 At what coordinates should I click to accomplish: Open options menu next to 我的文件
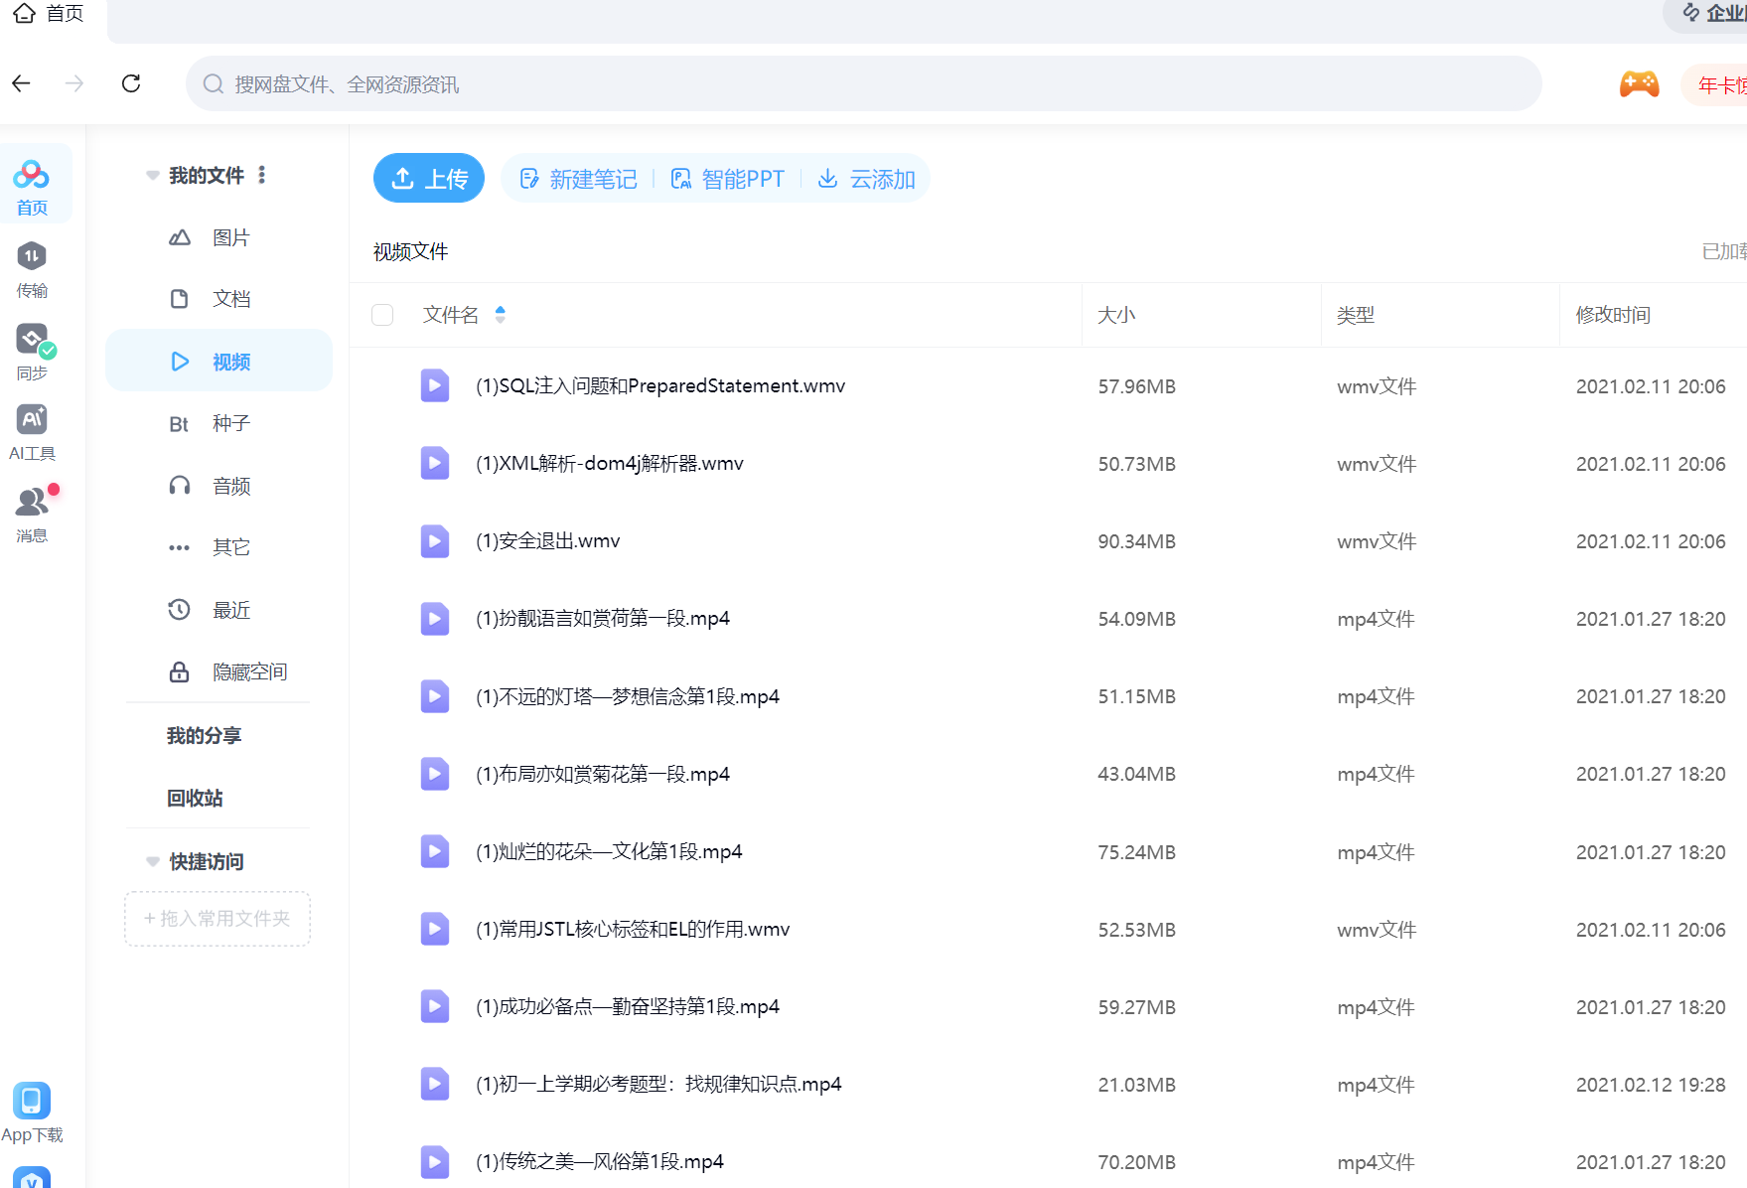[261, 175]
